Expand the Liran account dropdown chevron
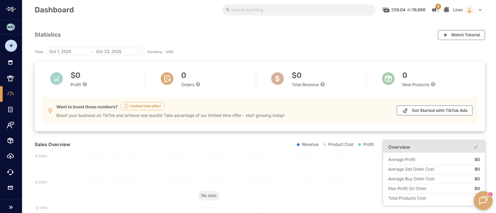The image size is (496, 213). pyautogui.click(x=480, y=10)
